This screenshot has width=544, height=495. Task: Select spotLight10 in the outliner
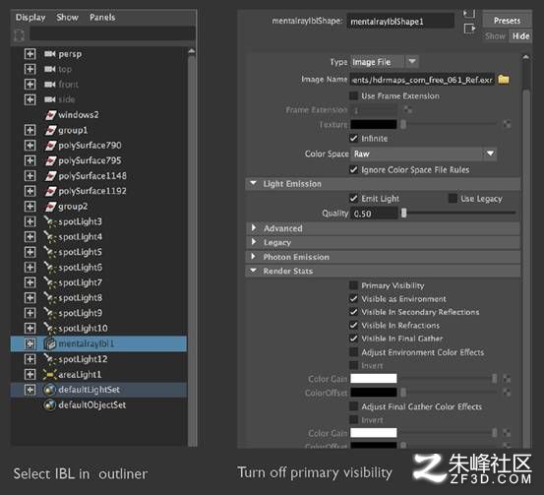(x=83, y=329)
